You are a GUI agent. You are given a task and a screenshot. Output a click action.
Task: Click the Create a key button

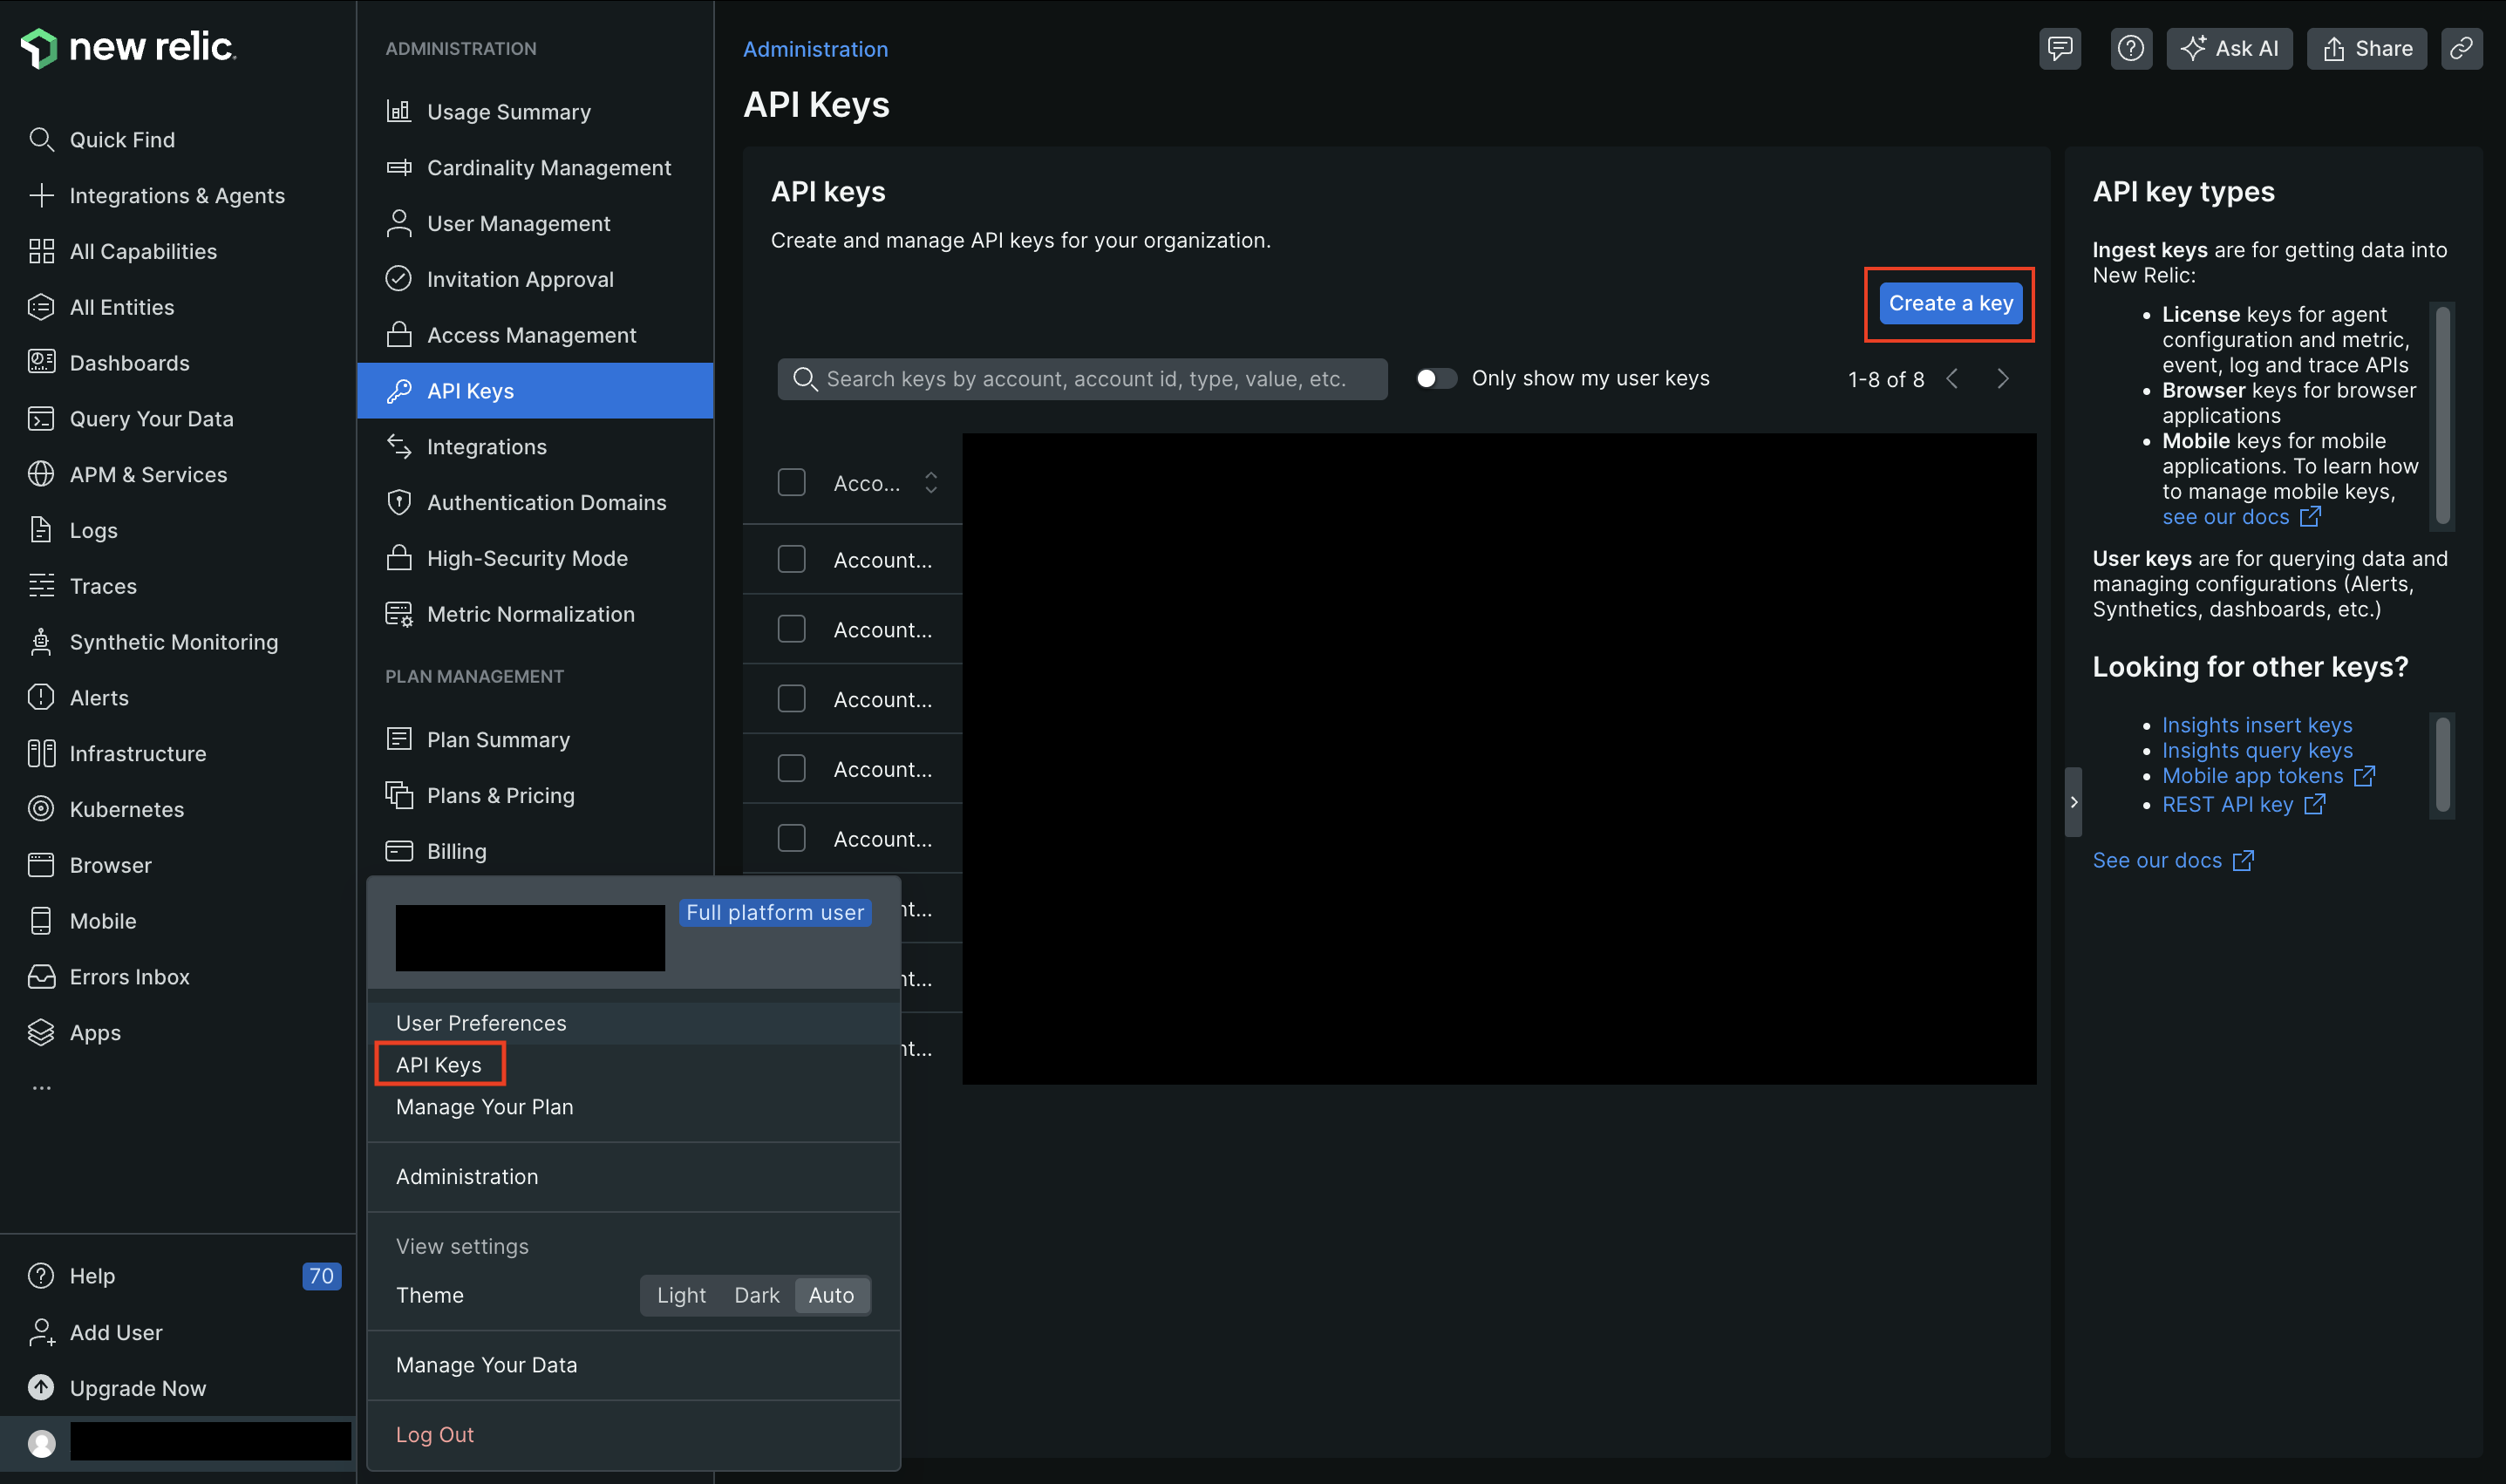tap(1949, 303)
